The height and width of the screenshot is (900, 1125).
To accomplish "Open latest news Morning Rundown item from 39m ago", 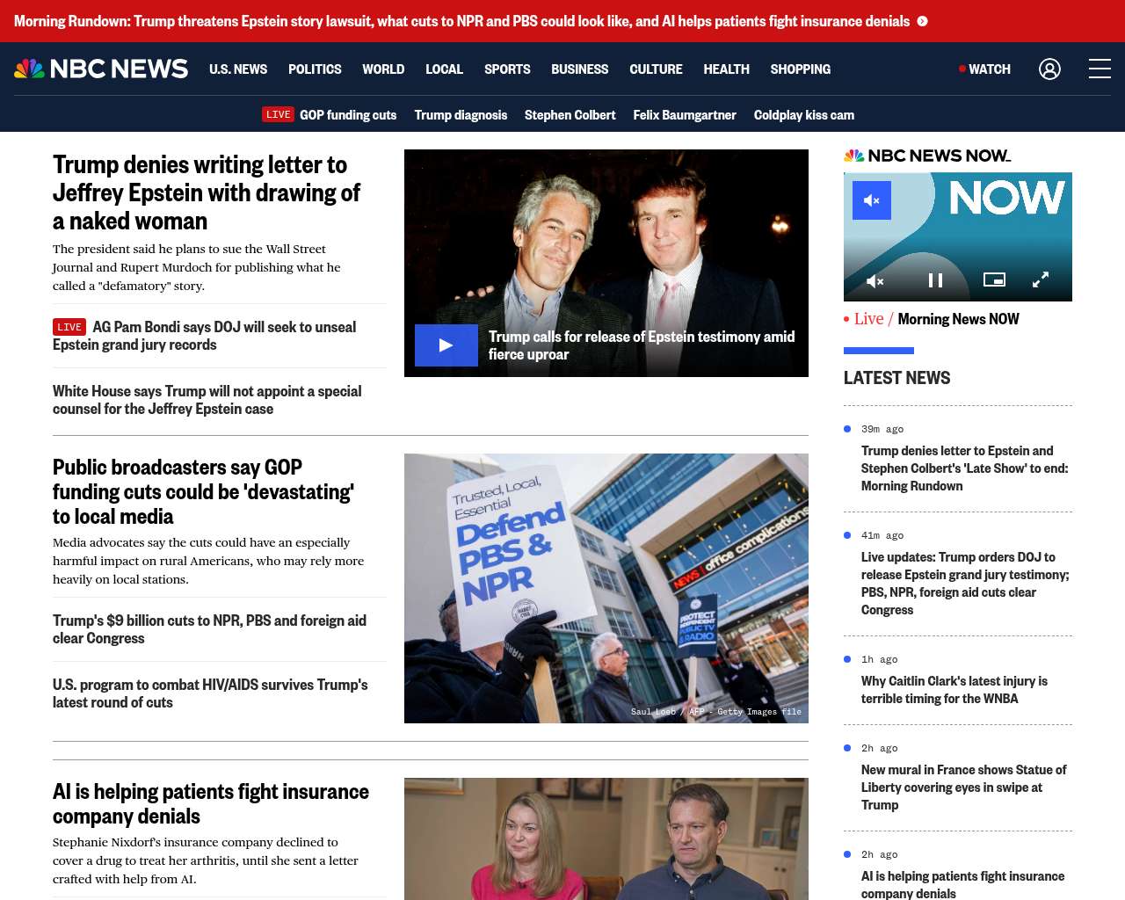I will [964, 468].
